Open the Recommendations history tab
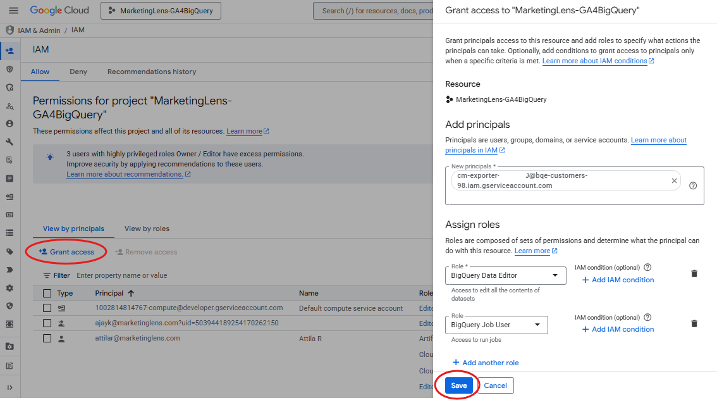 coord(151,72)
